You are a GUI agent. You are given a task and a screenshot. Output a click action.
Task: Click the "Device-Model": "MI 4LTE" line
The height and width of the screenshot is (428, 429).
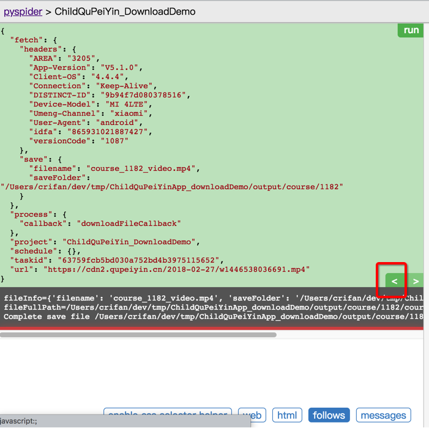click(x=91, y=104)
